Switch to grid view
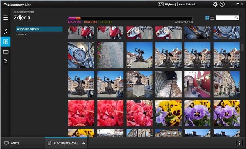 click(207, 18)
